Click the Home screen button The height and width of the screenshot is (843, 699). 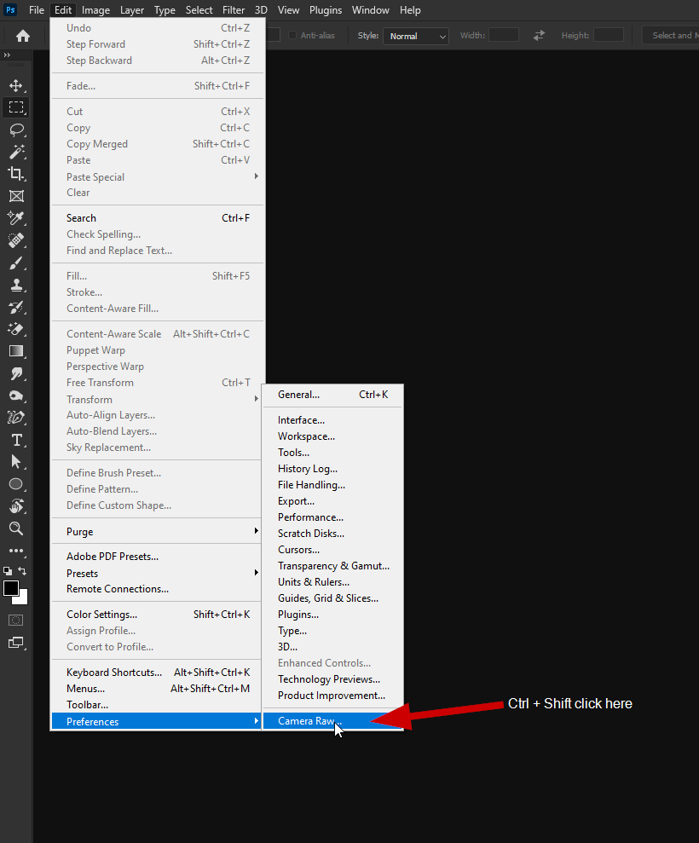click(x=22, y=35)
